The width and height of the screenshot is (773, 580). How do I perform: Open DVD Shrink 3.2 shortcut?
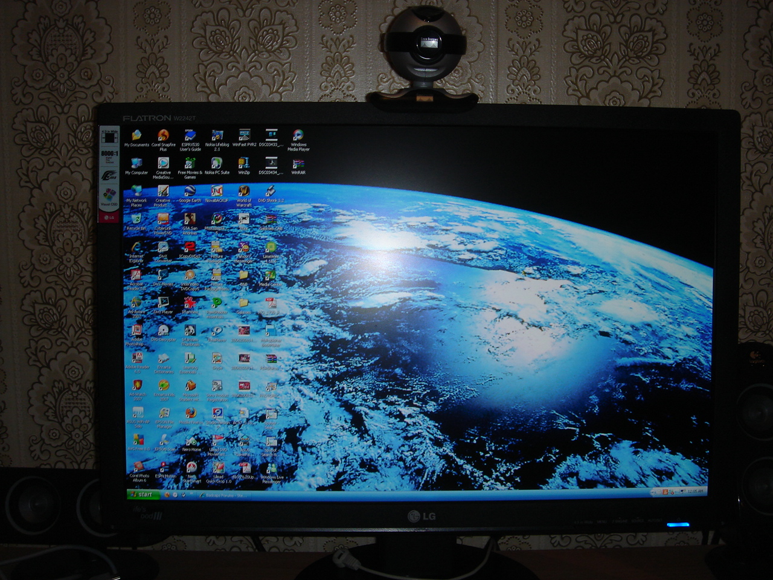click(x=271, y=195)
